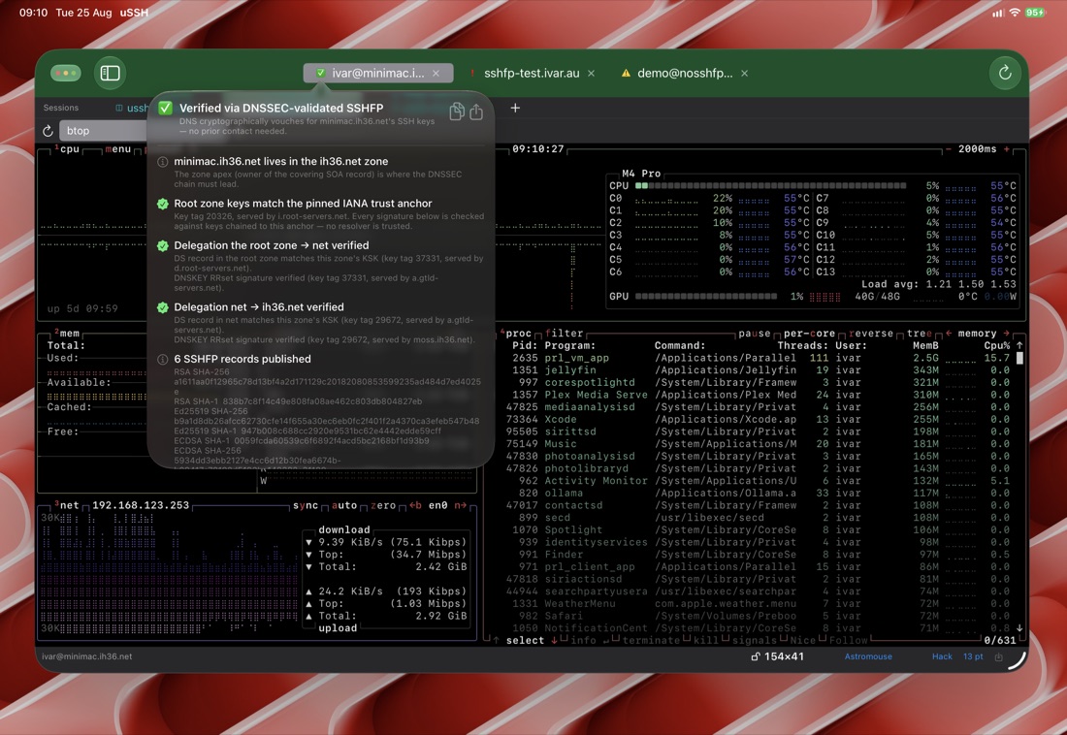Click the GPU usage bar
Viewport: 1067px width, 735px height.
pyautogui.click(x=705, y=297)
